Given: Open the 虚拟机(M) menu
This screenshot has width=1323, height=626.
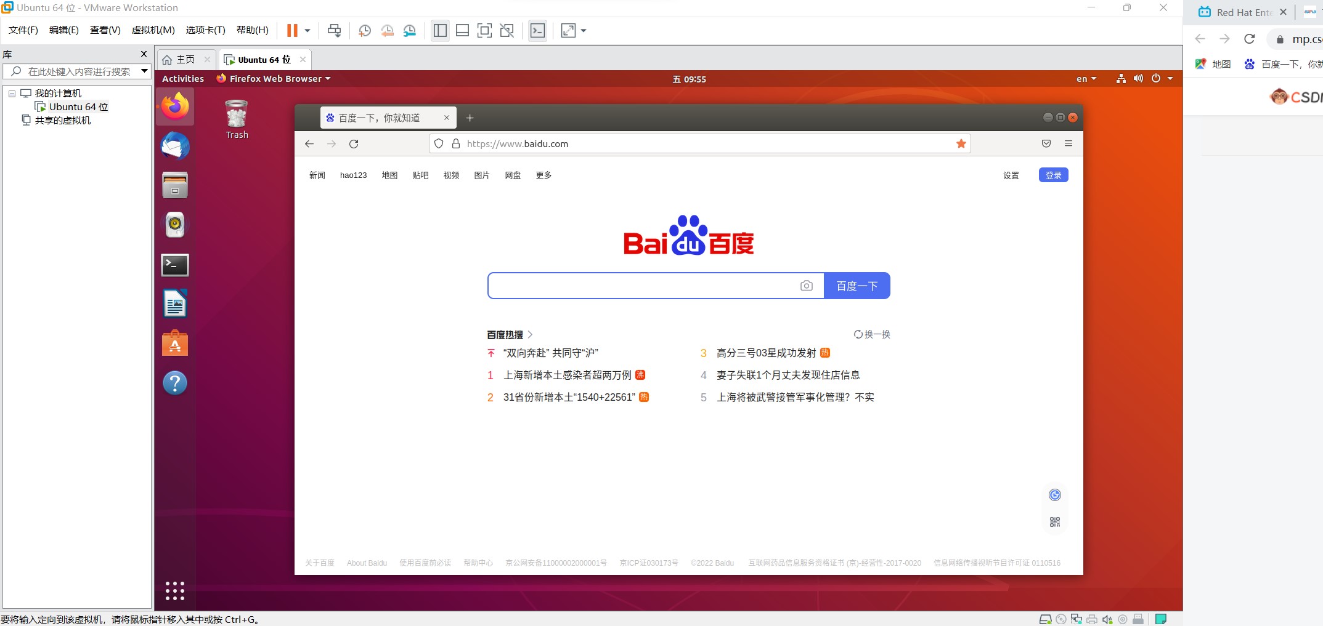Looking at the screenshot, I should pyautogui.click(x=153, y=30).
